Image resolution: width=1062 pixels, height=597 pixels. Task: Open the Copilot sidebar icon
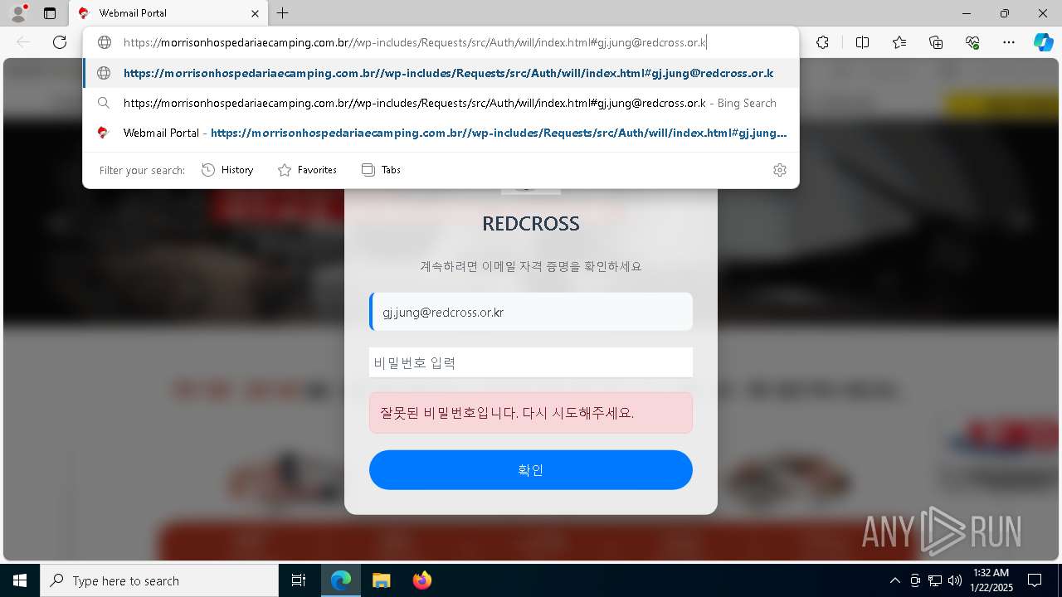tap(1043, 42)
